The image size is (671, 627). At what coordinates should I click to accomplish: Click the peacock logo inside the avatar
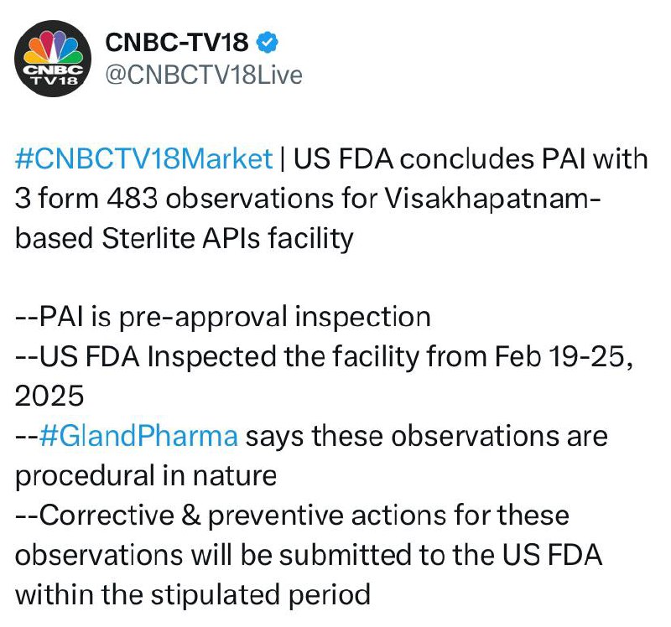pyautogui.click(x=53, y=47)
